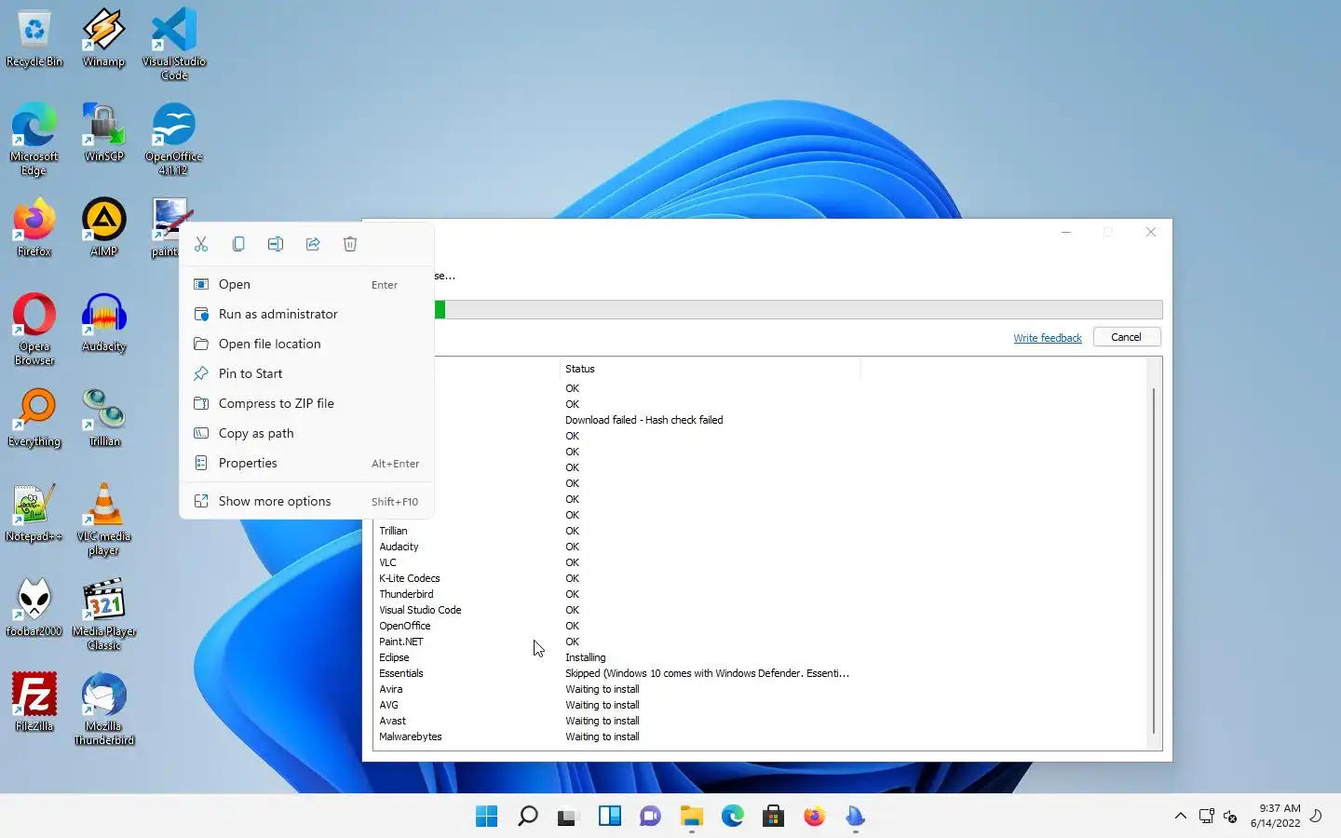Image resolution: width=1341 pixels, height=838 pixels.
Task: Open Properties from the context menu
Action: (306, 464)
